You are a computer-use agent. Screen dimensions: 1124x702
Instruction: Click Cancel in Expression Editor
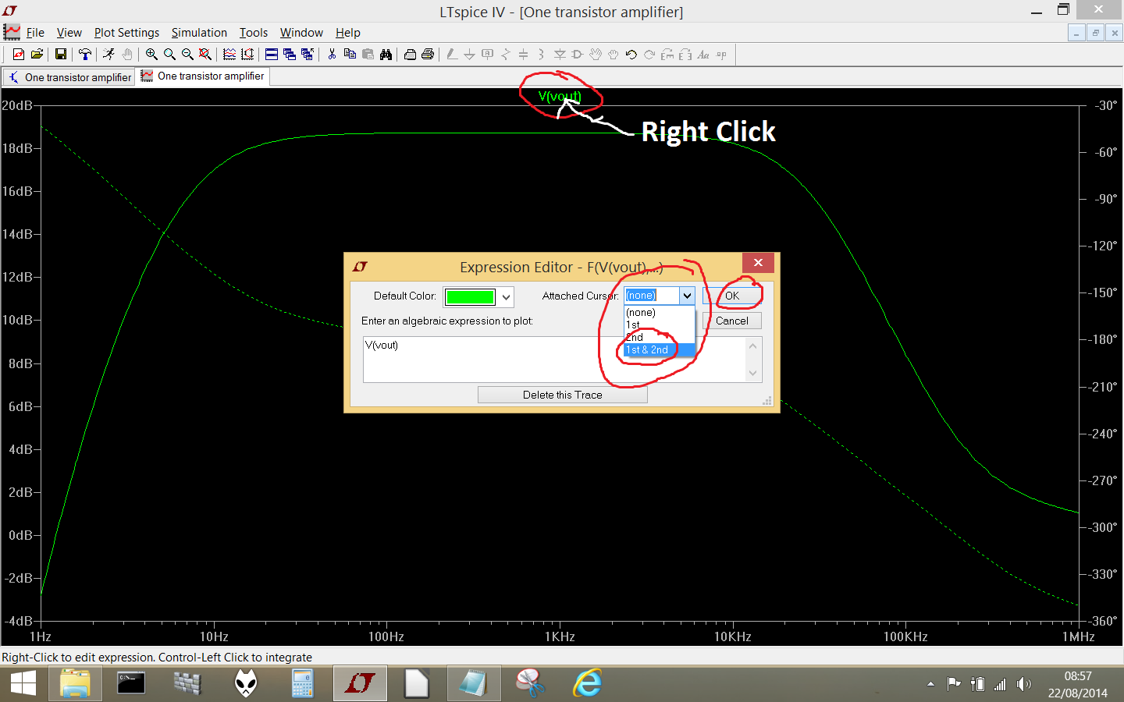coord(731,321)
